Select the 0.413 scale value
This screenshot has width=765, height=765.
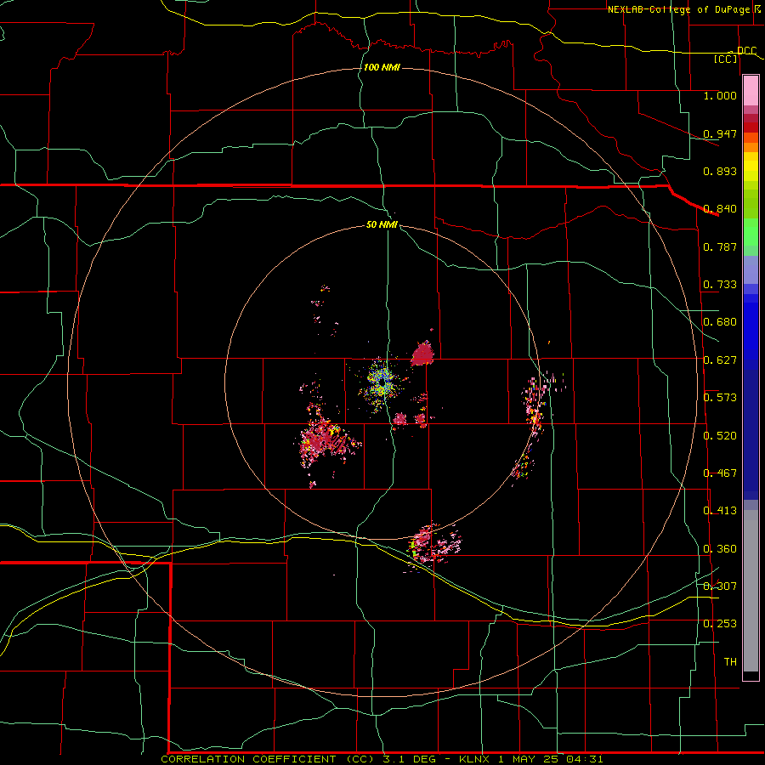(720, 511)
